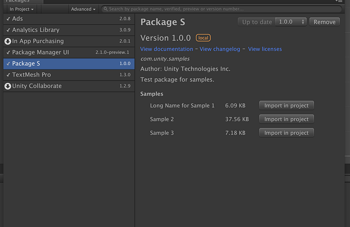The width and height of the screenshot is (350, 227).
Task: Click the local tag badge
Action: point(203,38)
